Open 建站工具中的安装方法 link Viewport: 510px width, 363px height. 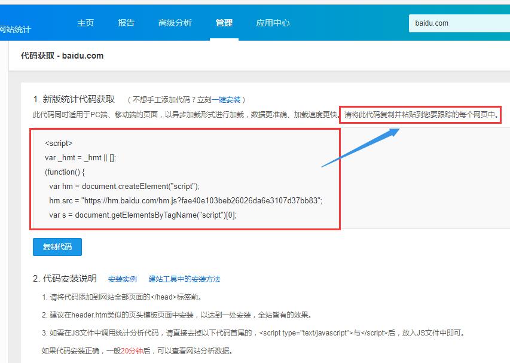(x=184, y=279)
